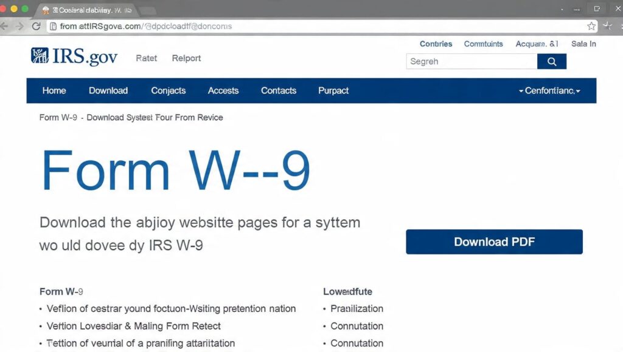Follow the Commtuints top link

(x=483, y=44)
